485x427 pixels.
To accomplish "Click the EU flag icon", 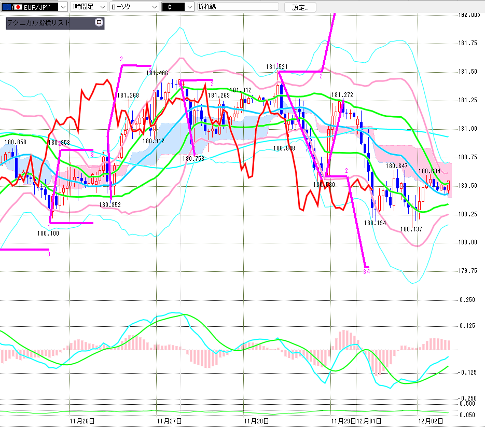I will (7, 7).
